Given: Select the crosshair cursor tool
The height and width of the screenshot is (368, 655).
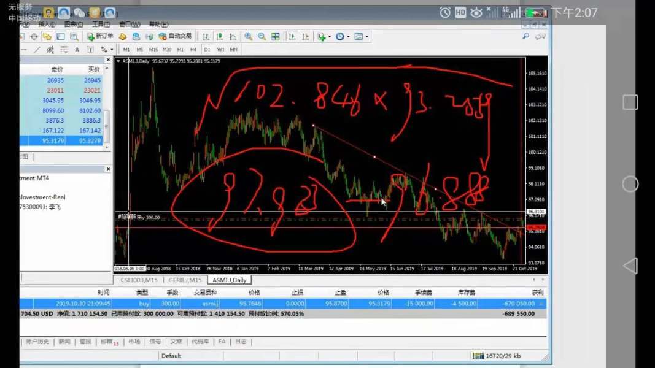Looking at the screenshot, I should (x=34, y=37).
